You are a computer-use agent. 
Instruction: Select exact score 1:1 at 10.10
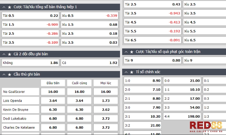pos(182,90)
